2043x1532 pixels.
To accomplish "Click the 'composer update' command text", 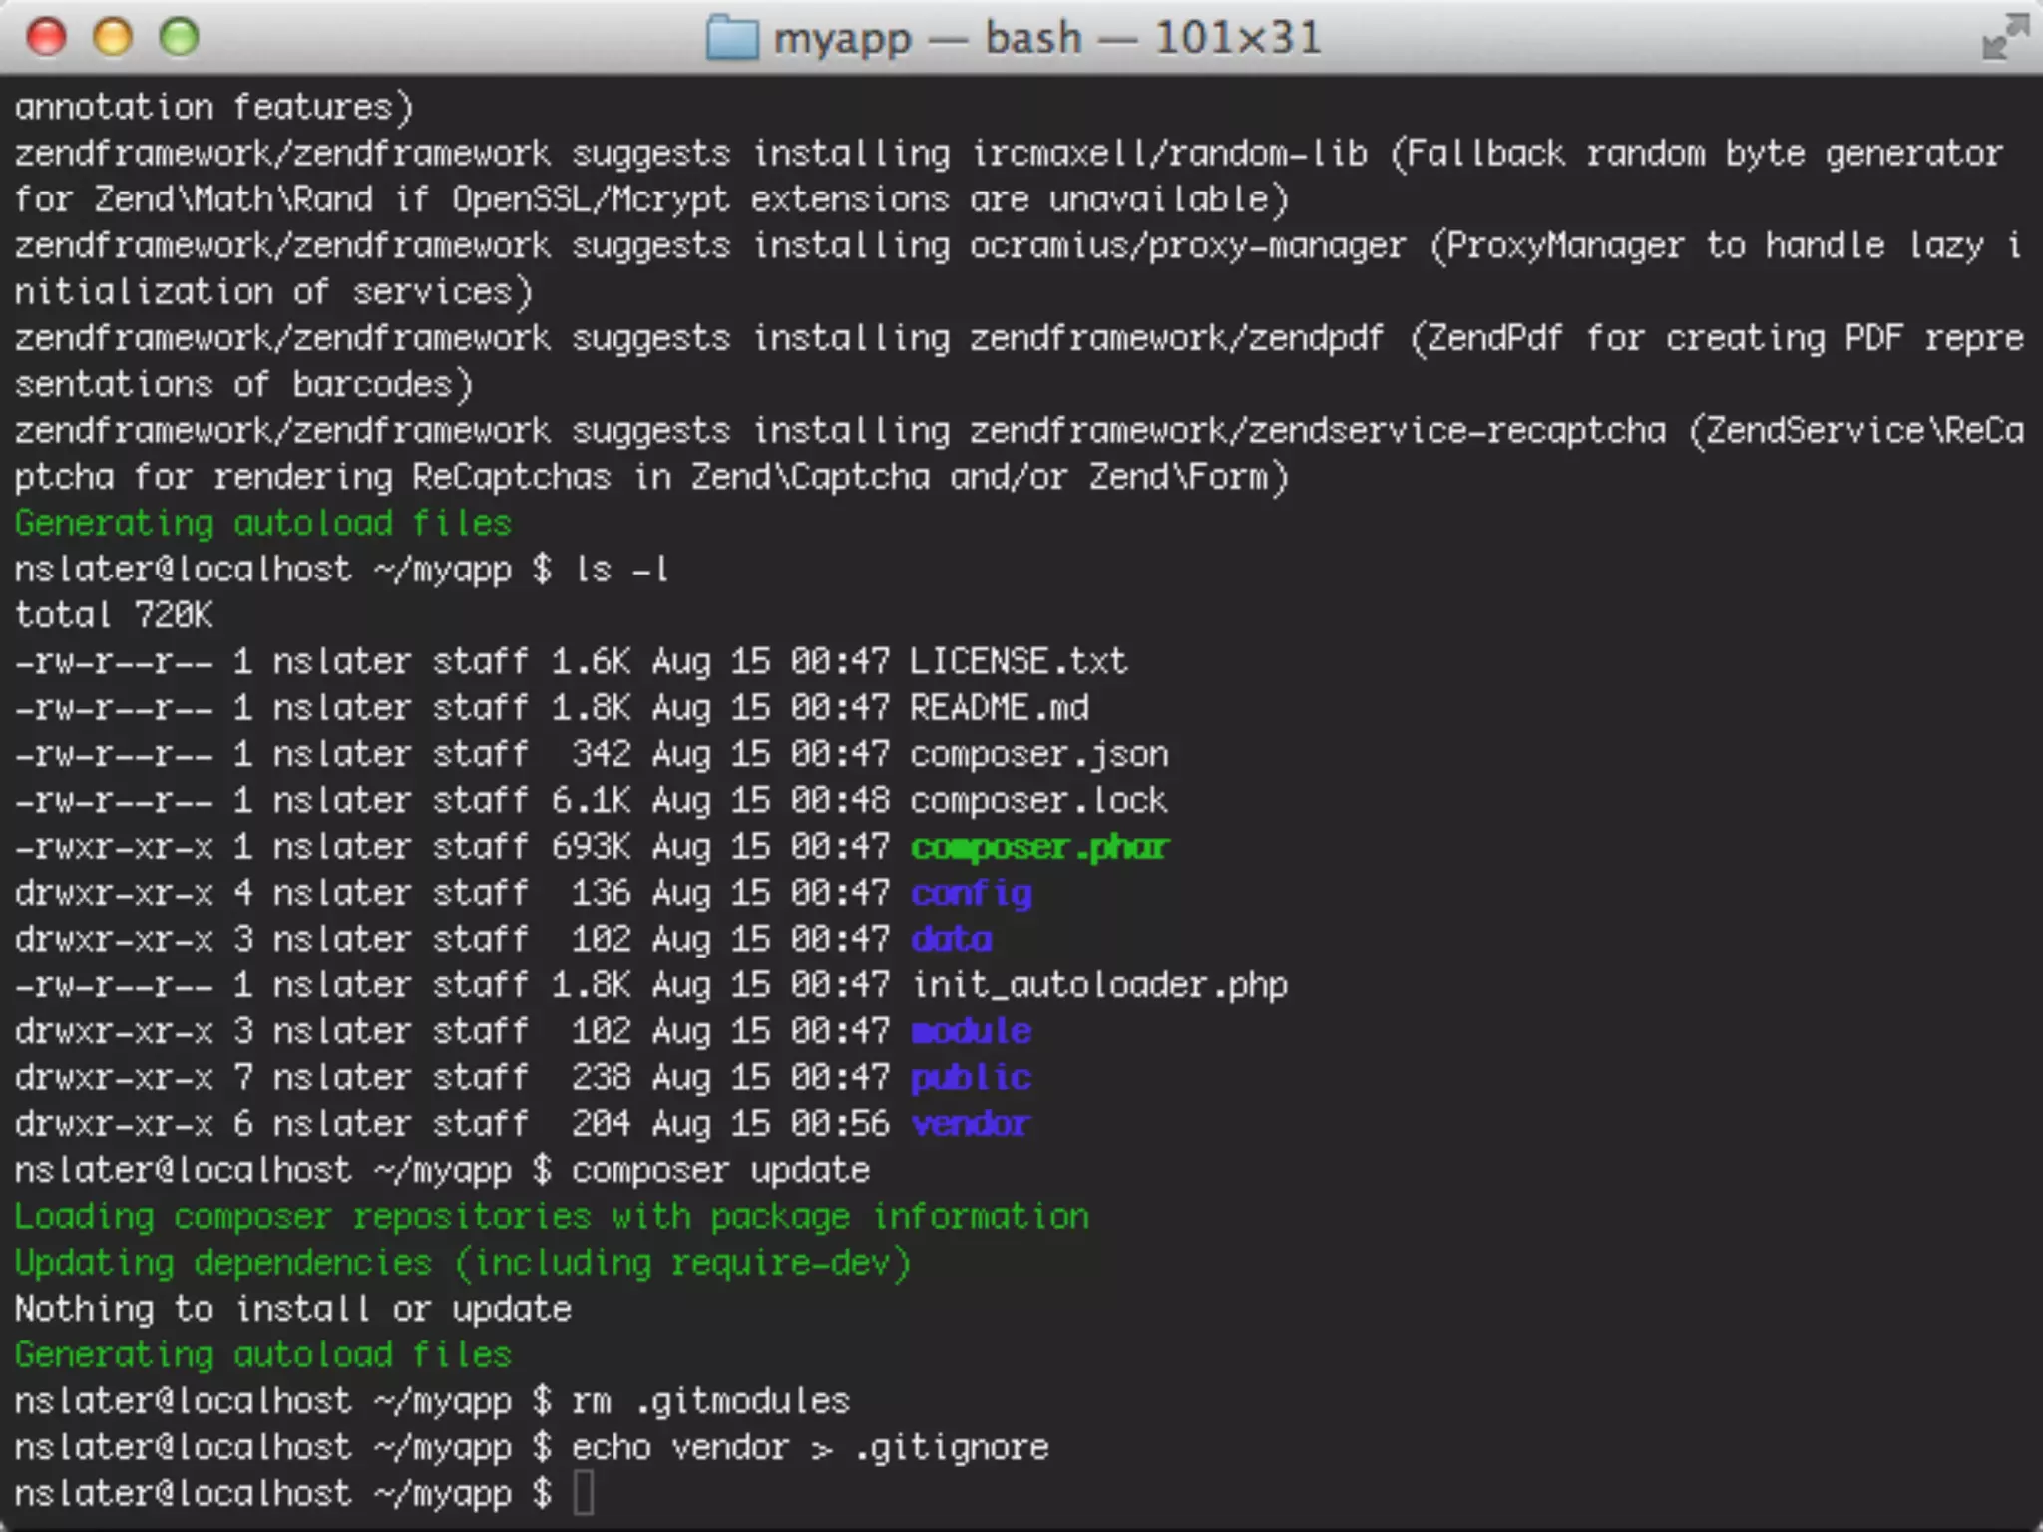I will tap(720, 1170).
